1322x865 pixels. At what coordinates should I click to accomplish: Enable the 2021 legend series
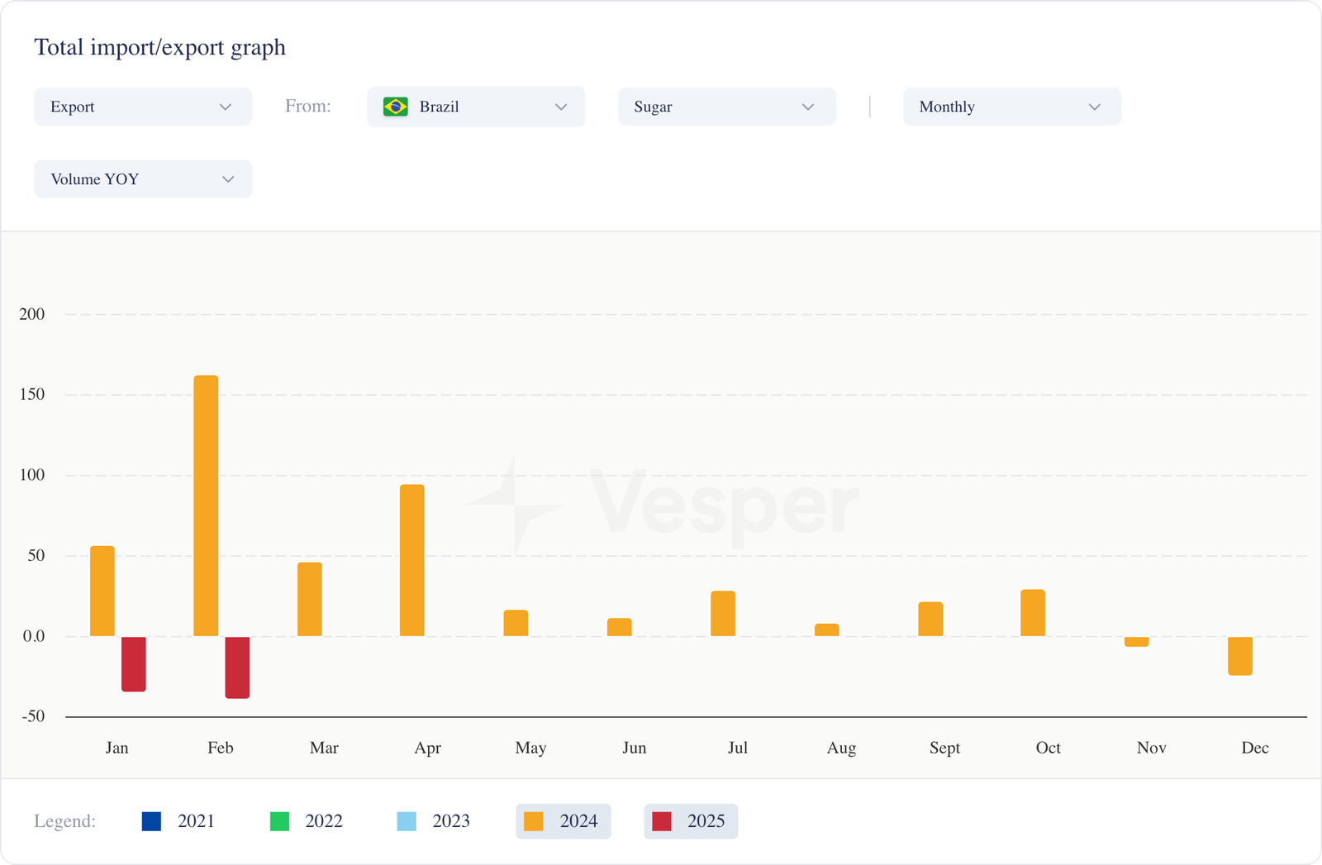point(178,821)
